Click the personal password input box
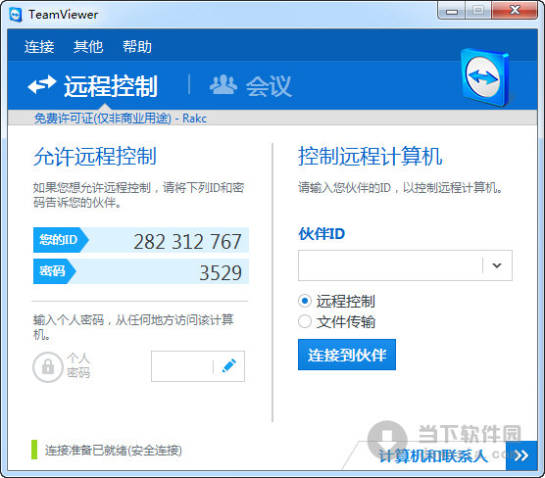This screenshot has width=545, height=478. [182, 366]
